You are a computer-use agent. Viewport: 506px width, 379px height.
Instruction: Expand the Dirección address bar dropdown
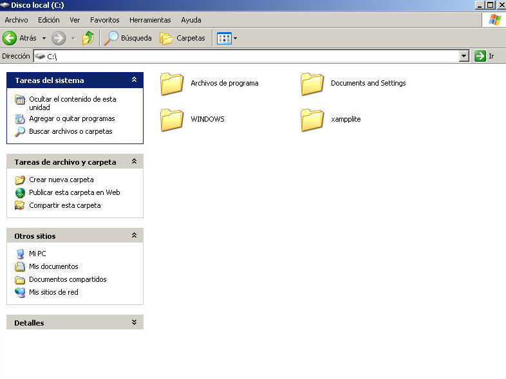tap(464, 57)
